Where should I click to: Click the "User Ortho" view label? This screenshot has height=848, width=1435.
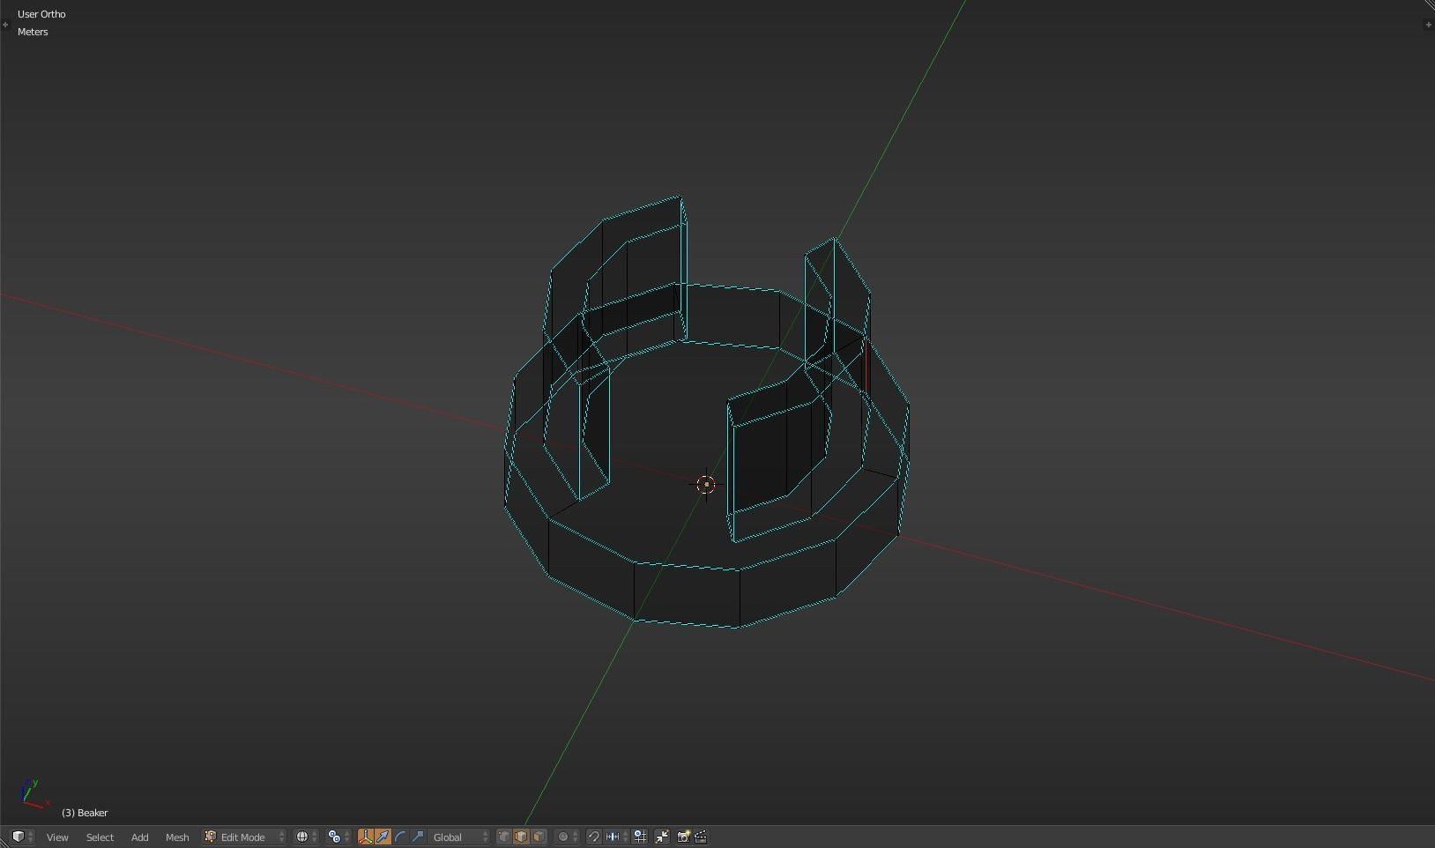41,14
